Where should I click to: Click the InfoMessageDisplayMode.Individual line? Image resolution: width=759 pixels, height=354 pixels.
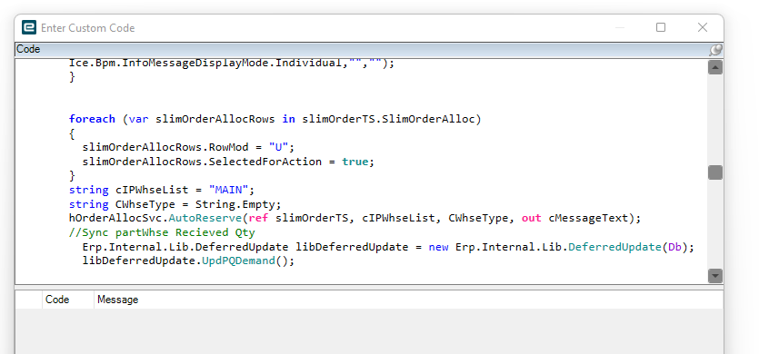tap(232, 63)
